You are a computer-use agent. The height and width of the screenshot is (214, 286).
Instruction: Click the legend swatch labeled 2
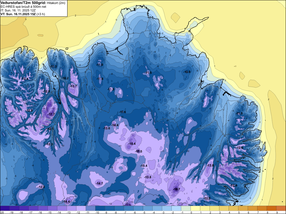[x=214, y=208]
